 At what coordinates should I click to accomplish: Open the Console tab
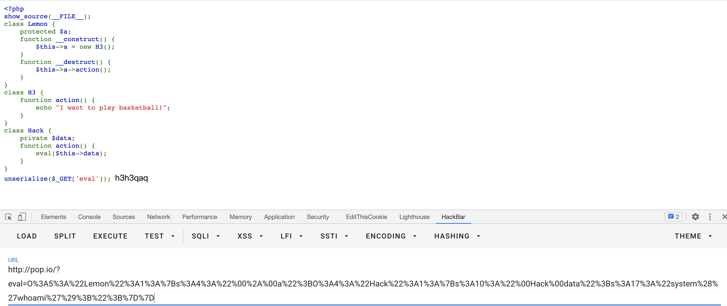(89, 217)
